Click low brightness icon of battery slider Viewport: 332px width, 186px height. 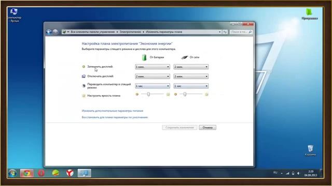point(137,94)
